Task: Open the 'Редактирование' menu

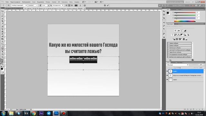Action: [x=15, y=2]
